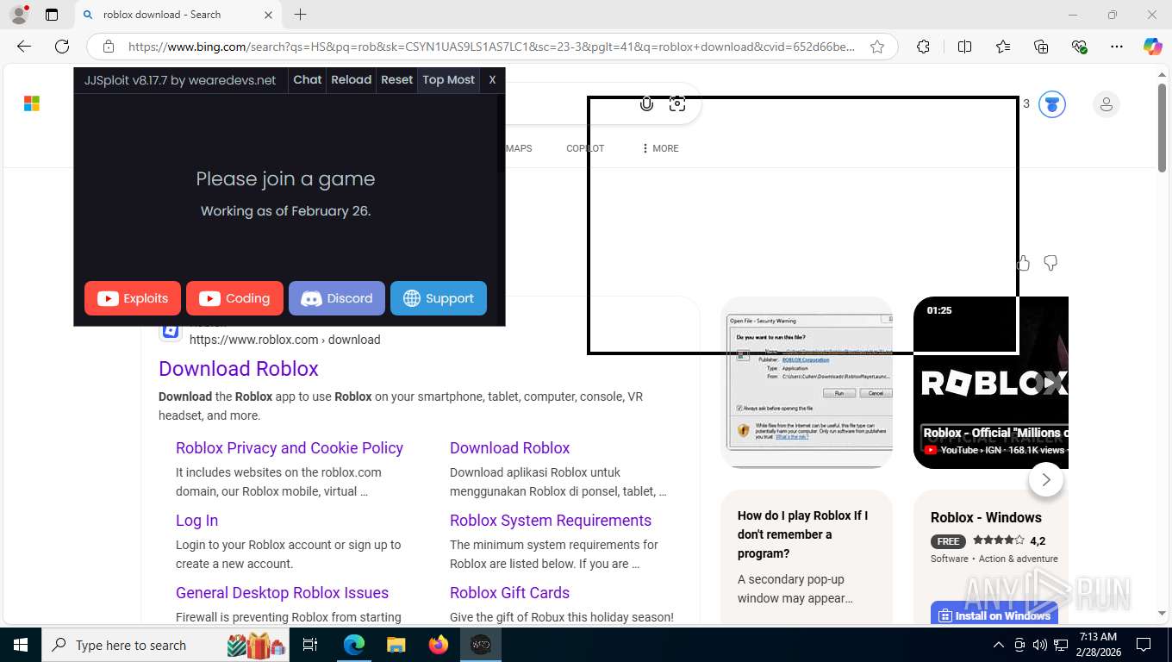Click Reset in JJSploit

pyautogui.click(x=397, y=79)
